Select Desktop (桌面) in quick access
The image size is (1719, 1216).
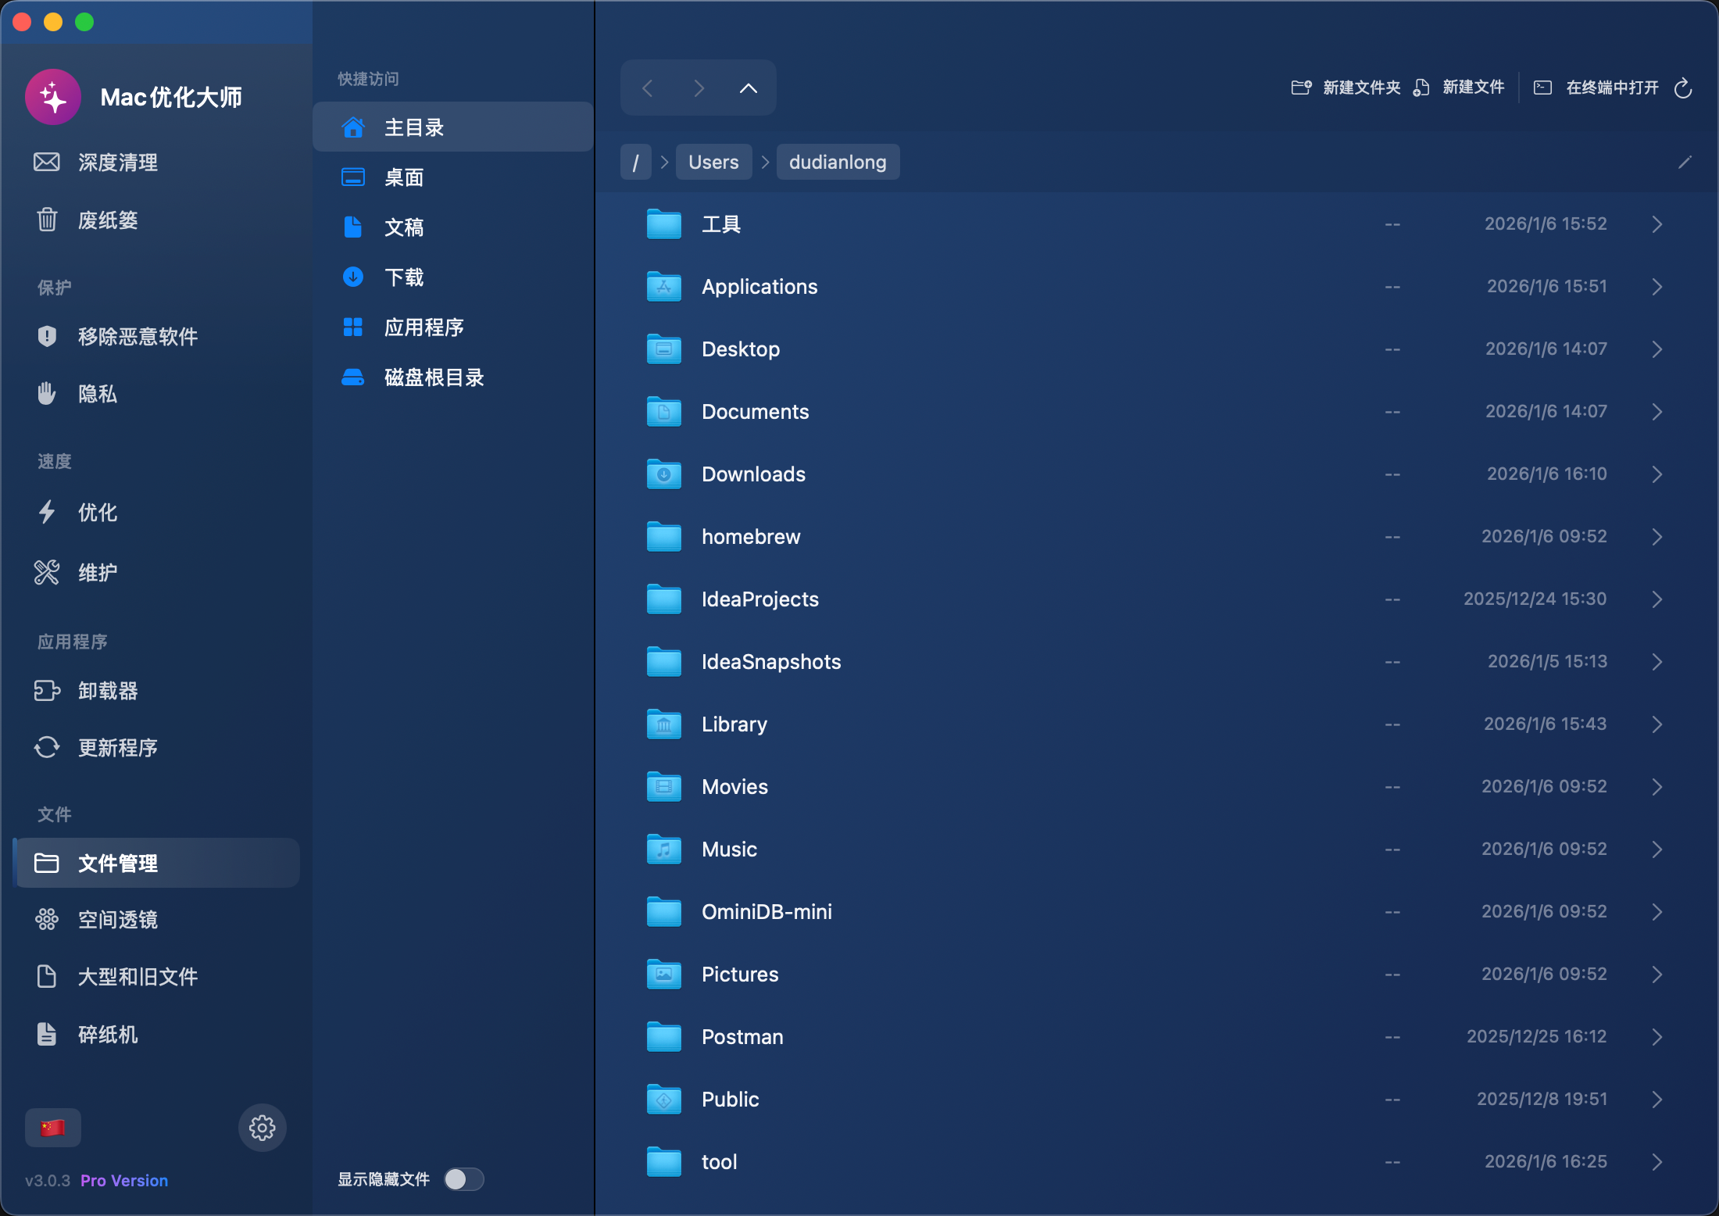point(404,177)
